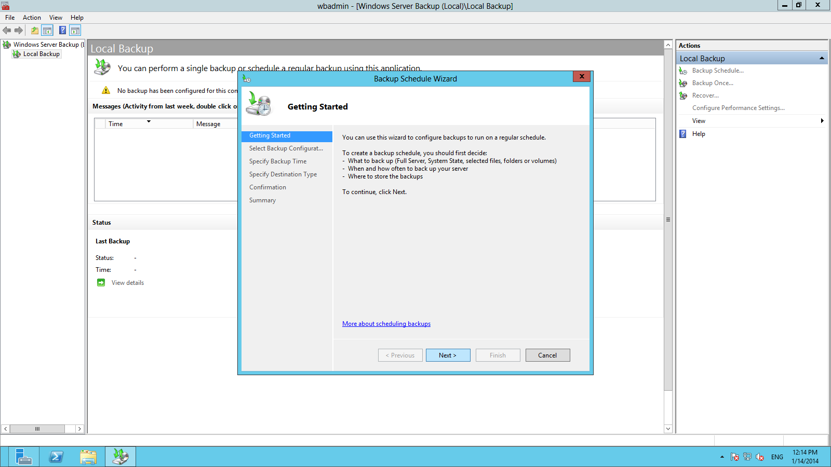831x467 pixels.
Task: Click the Recover action icon
Action: pyautogui.click(x=683, y=95)
